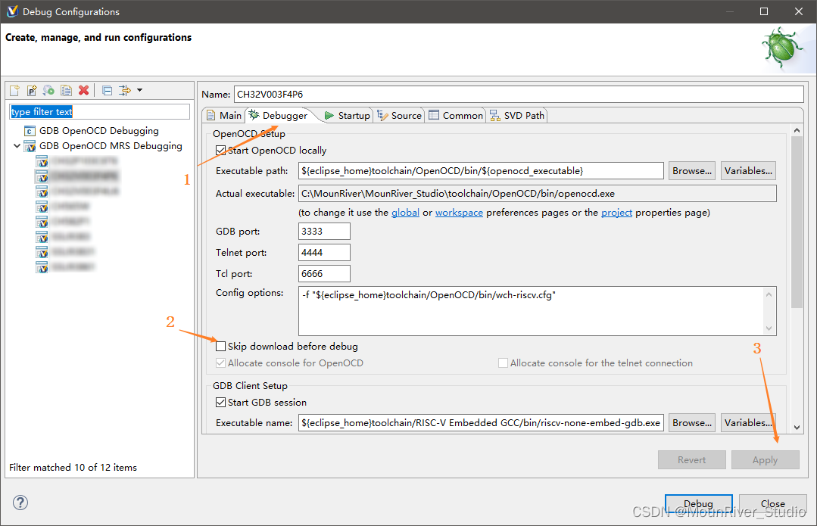This screenshot has height=526, width=817.
Task: Click the Tcl port field
Action: tap(324, 274)
